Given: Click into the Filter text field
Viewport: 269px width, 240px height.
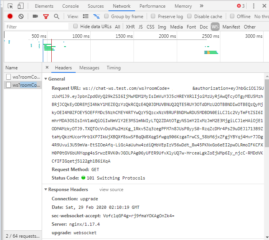Looking at the screenshot, I should point(37,27).
